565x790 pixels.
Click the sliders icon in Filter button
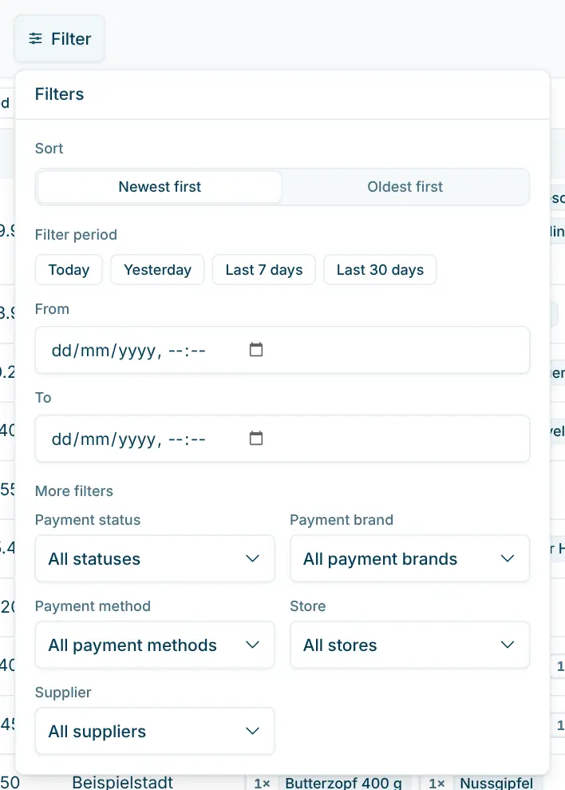35,39
